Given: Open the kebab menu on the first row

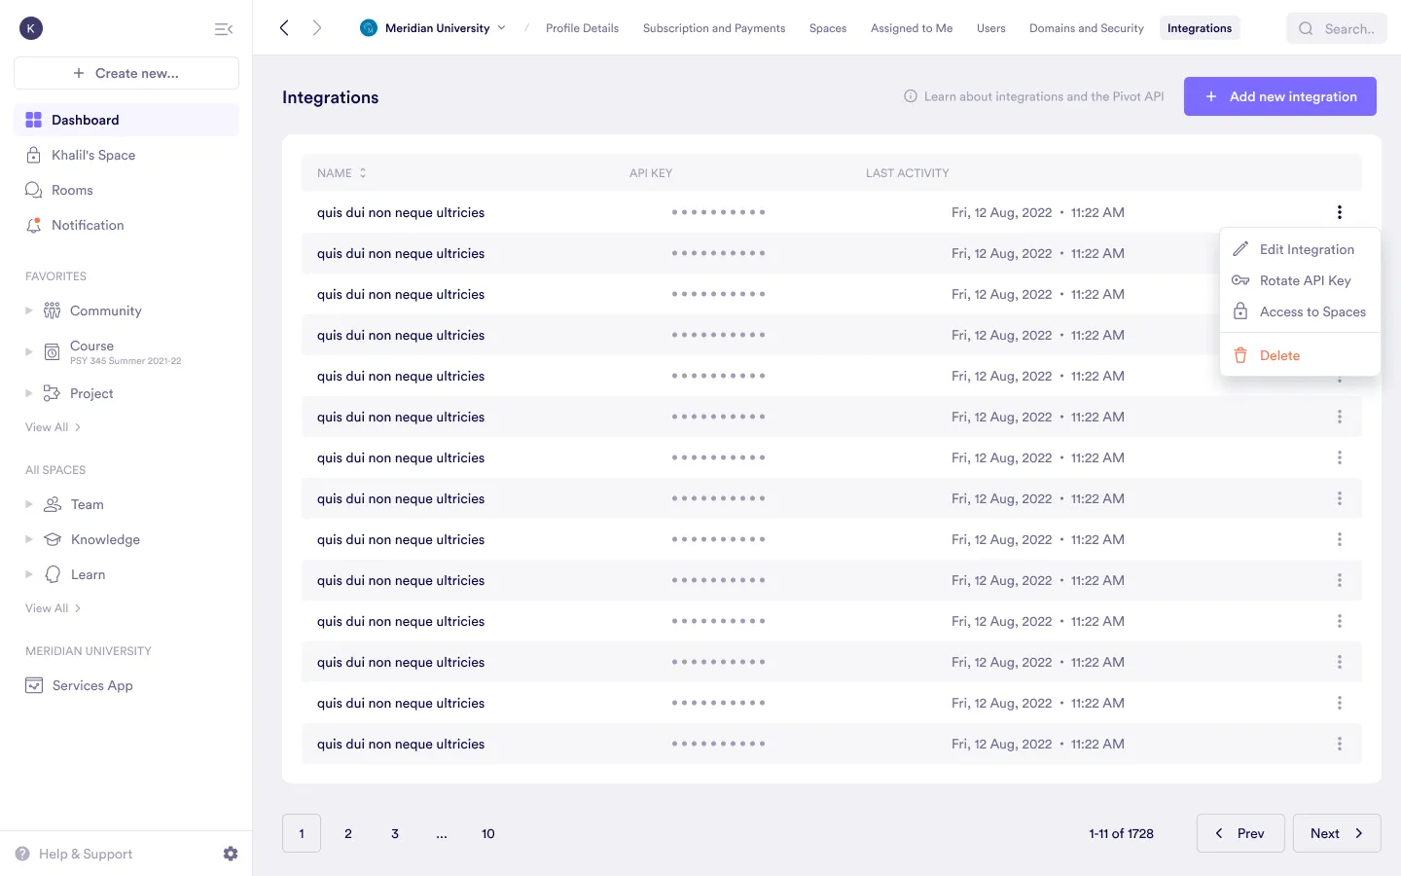Looking at the screenshot, I should 1340,211.
